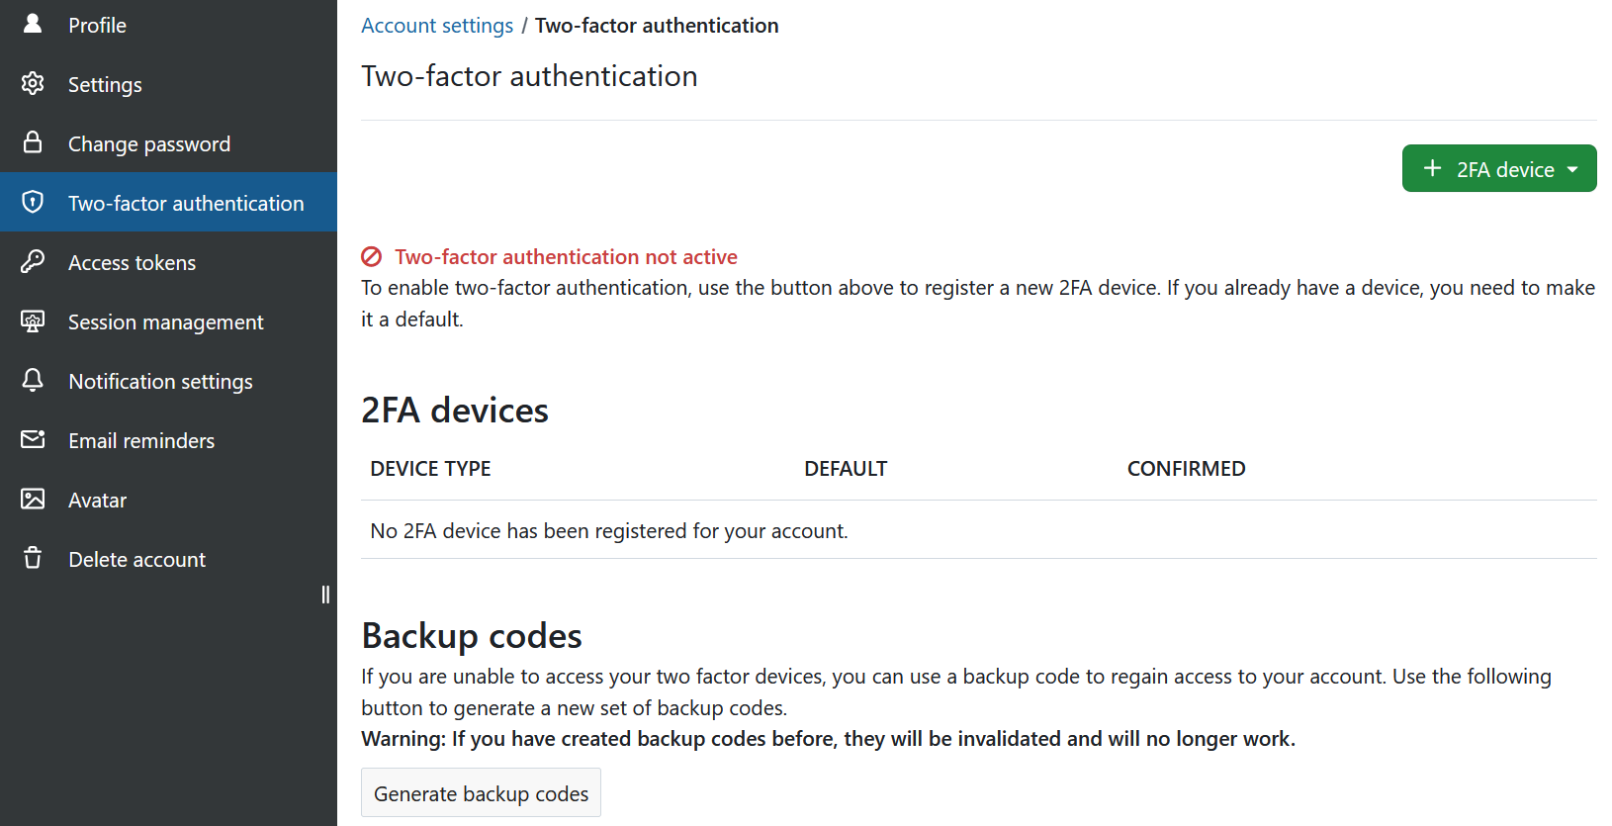Viewport: 1612px width, 826px height.
Task: Click the Email reminders envelope icon
Action: (33, 439)
